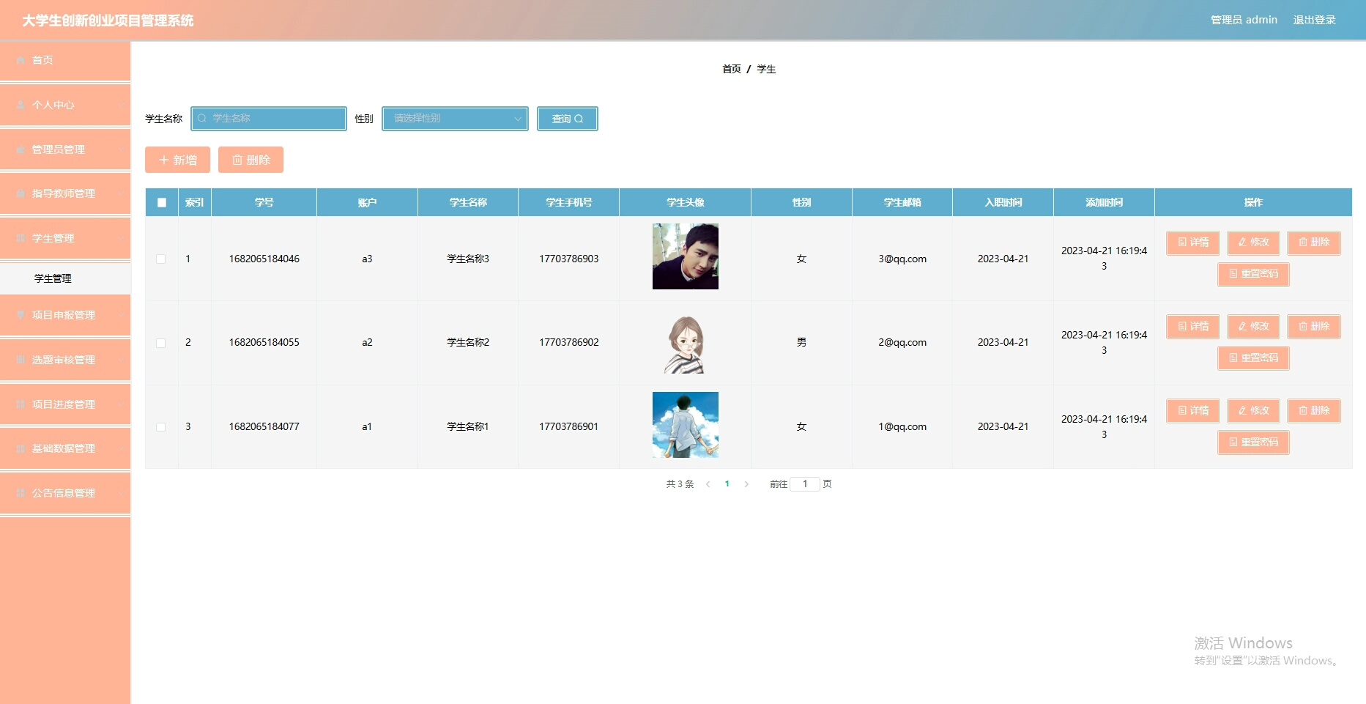Delete the 学生名称1 row

point(1314,411)
